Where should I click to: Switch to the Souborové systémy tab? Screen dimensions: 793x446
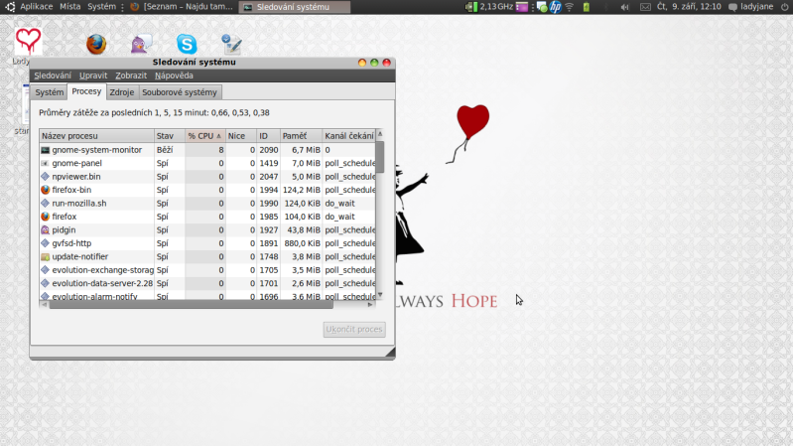[180, 92]
